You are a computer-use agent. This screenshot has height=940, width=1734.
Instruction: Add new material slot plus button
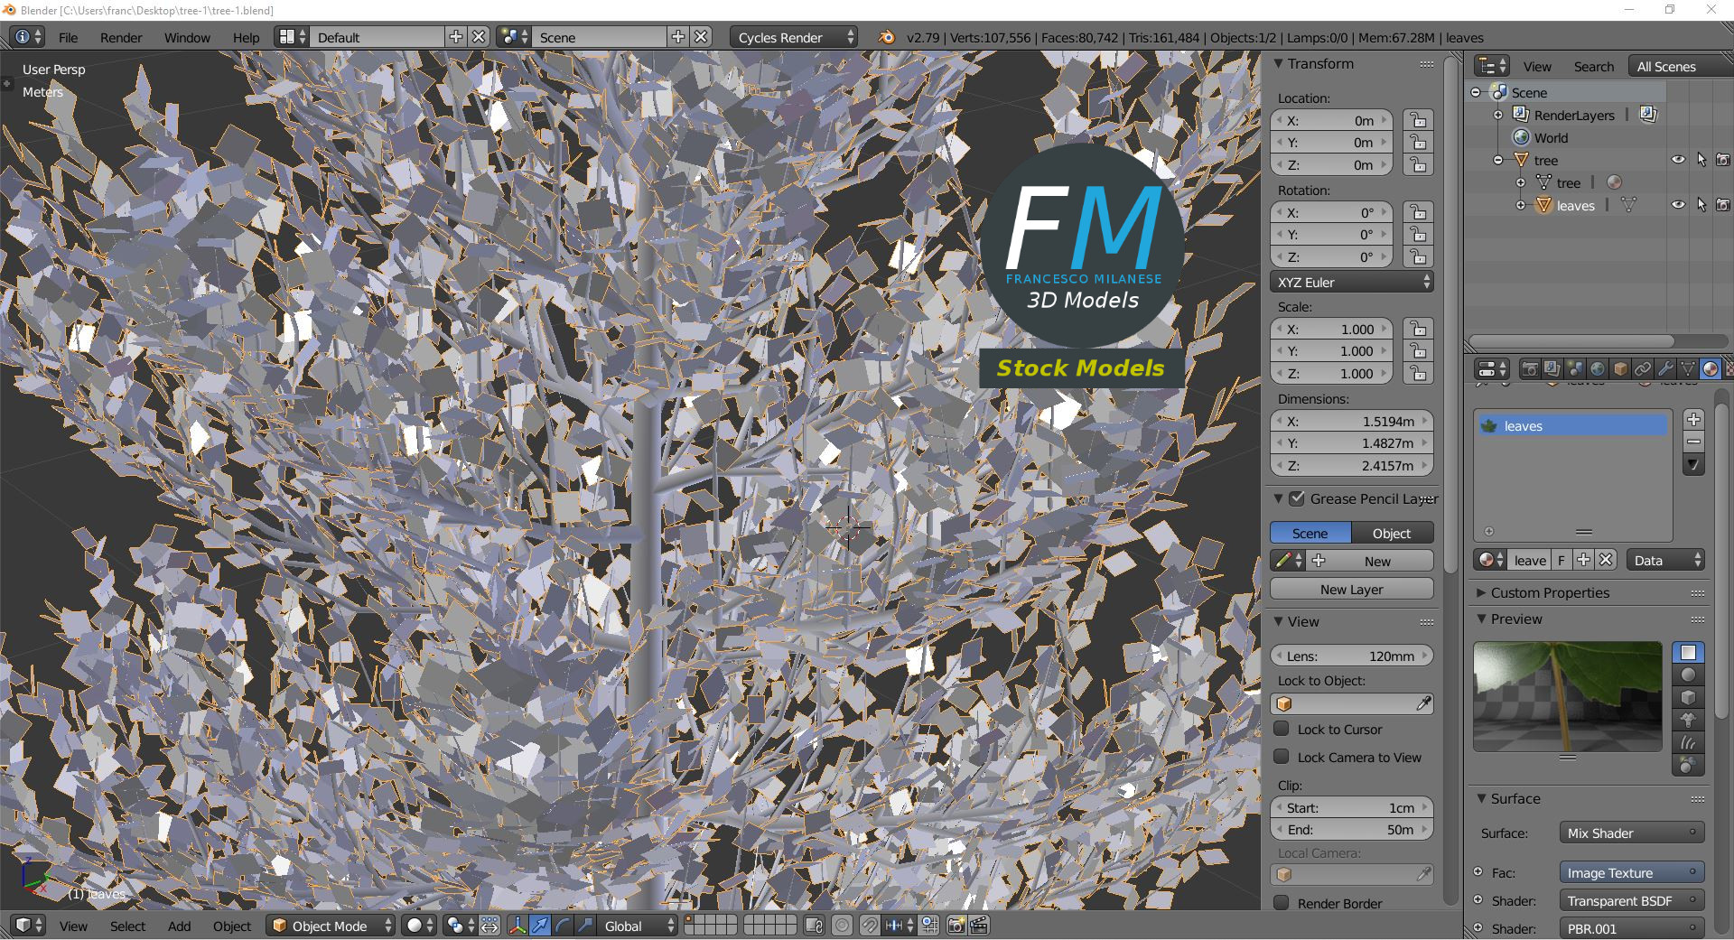coord(1694,419)
